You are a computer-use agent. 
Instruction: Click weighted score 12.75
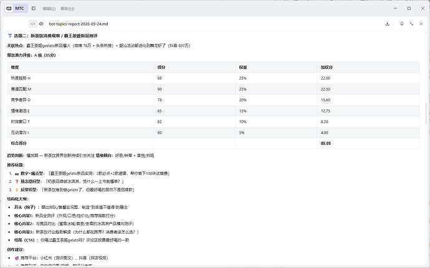pos(325,111)
